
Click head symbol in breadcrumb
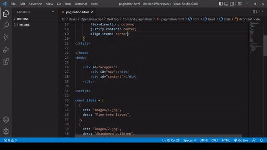tap(209, 19)
